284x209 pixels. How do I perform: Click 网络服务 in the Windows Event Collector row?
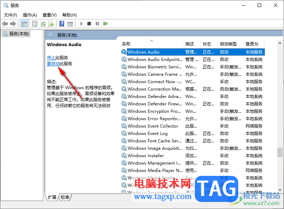pos(254,126)
